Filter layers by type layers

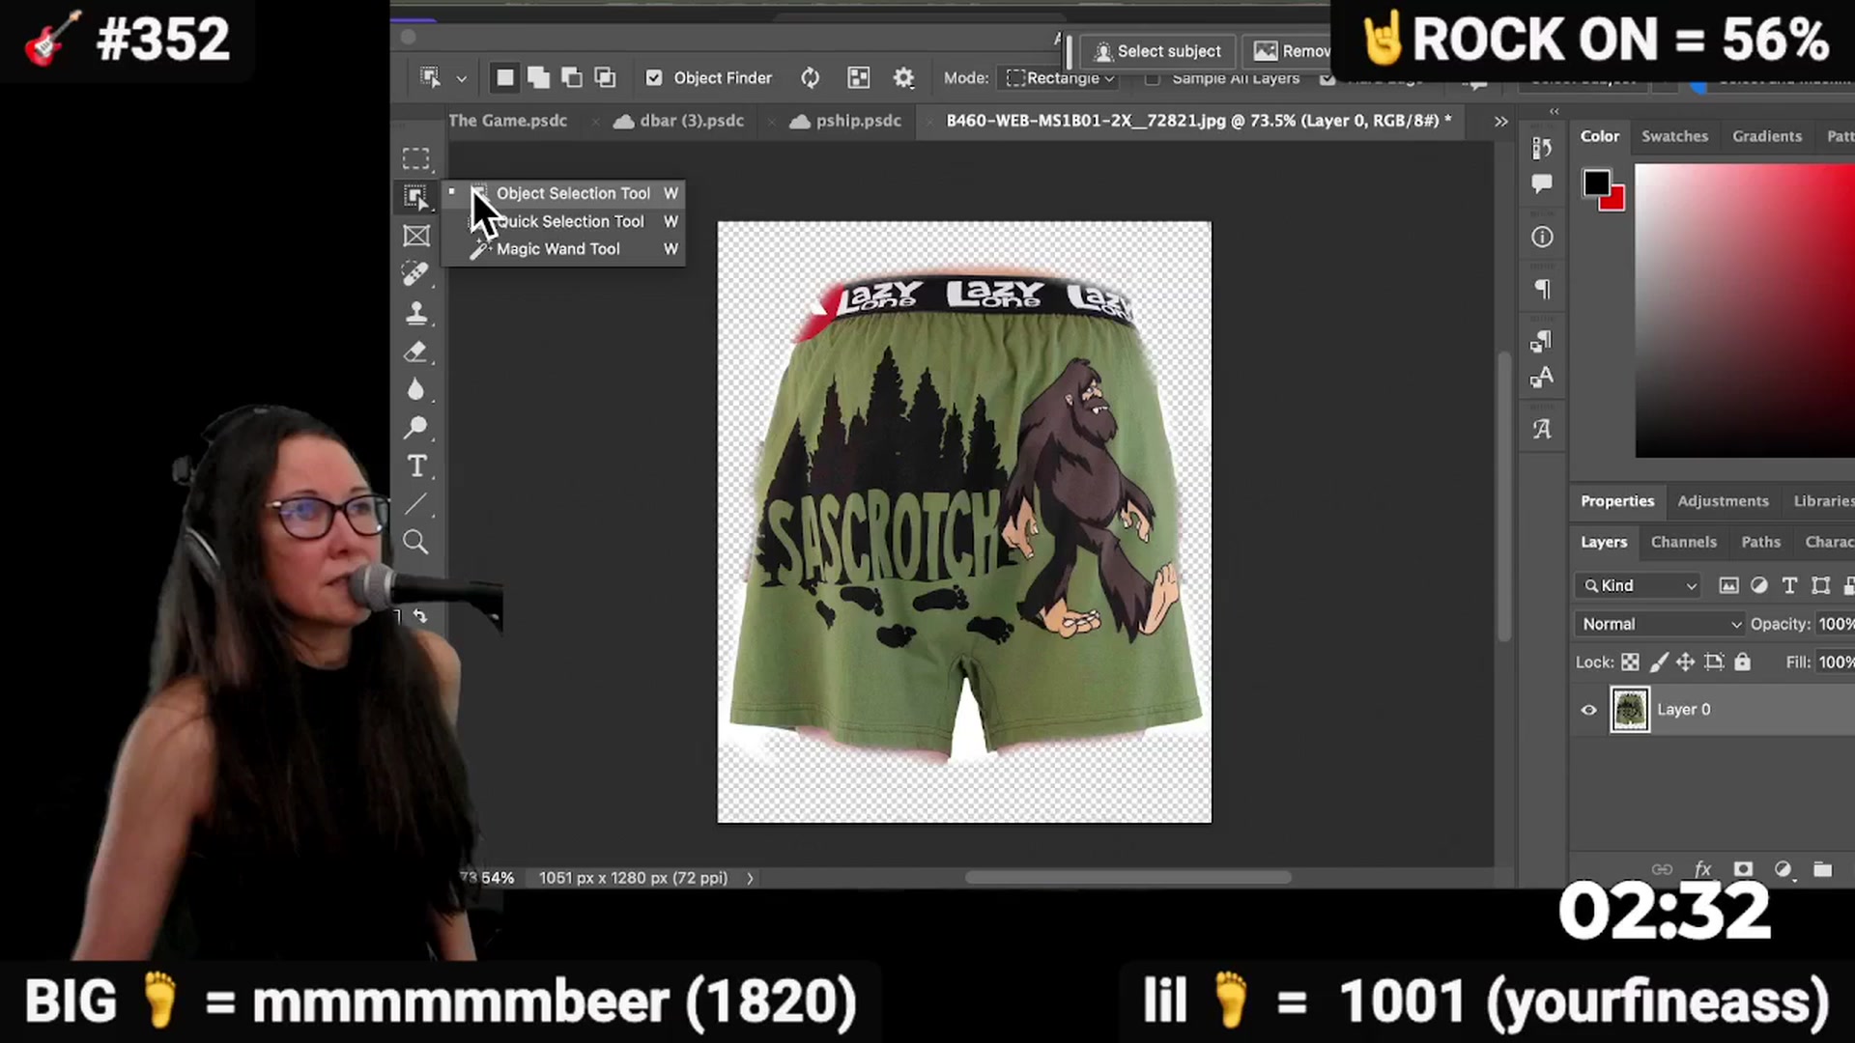coord(1789,585)
